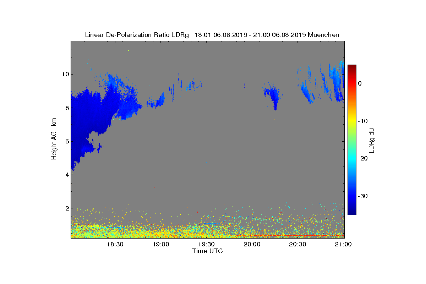Screen dimensions: 426x284
Task: Click the red streak near ground at 20:30
Action: tap(288, 235)
